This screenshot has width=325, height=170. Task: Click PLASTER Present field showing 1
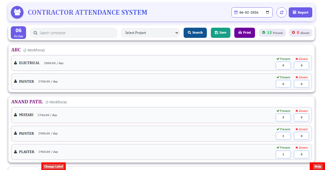click(x=283, y=154)
